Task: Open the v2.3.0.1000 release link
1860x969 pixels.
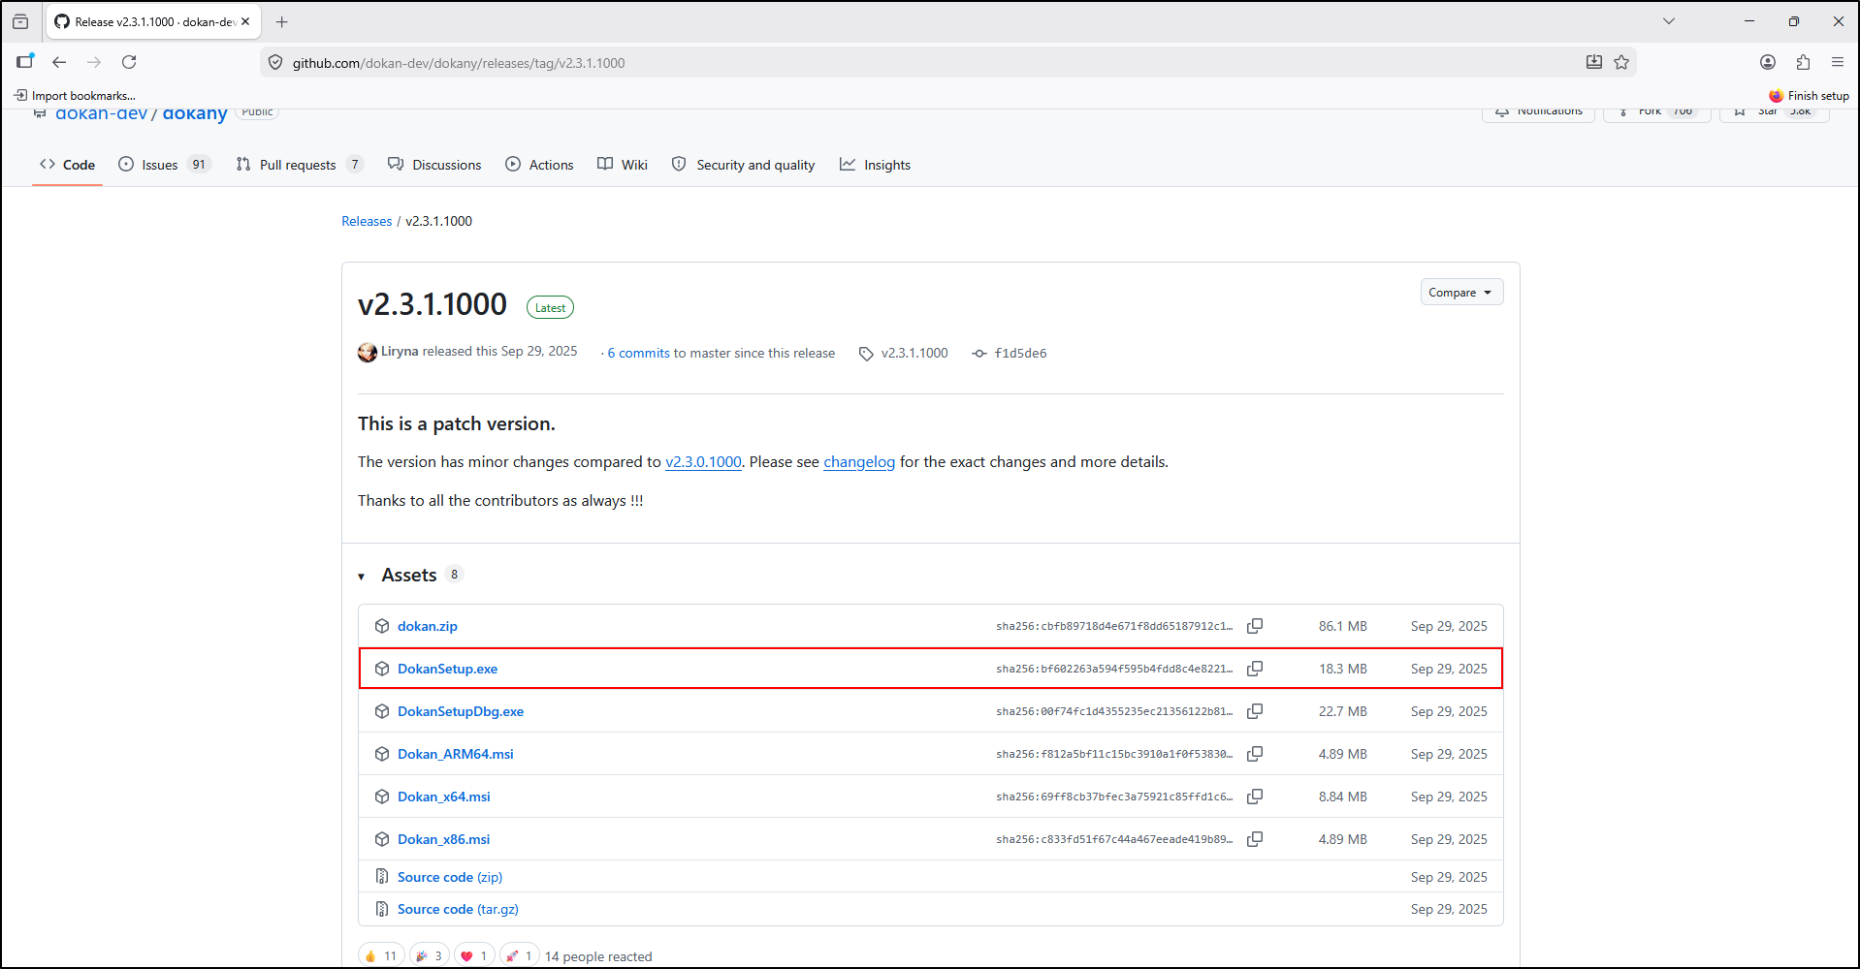Action: (x=703, y=462)
